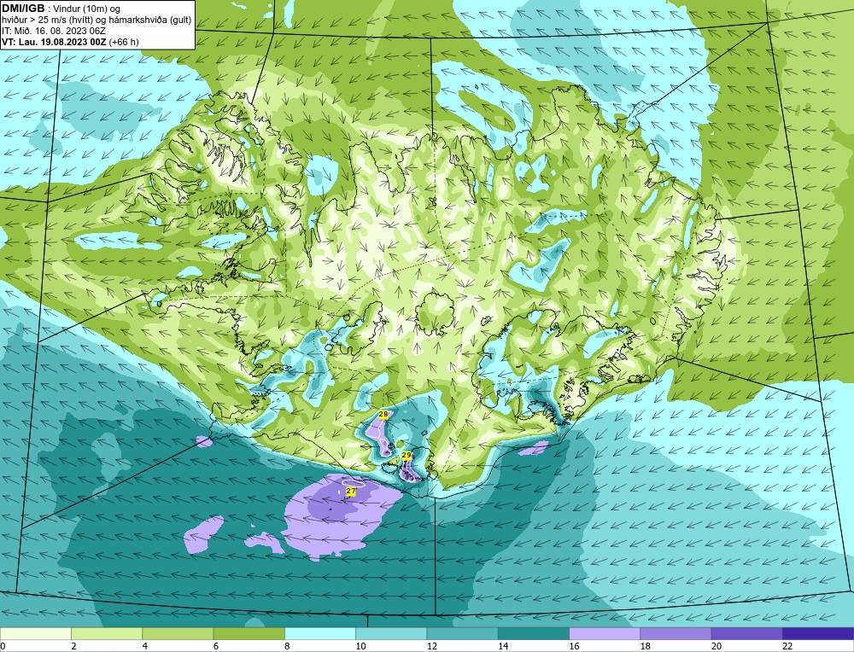Click the darkest purple swatch above 22
Viewport: 854px width, 652px height.
pos(818,633)
